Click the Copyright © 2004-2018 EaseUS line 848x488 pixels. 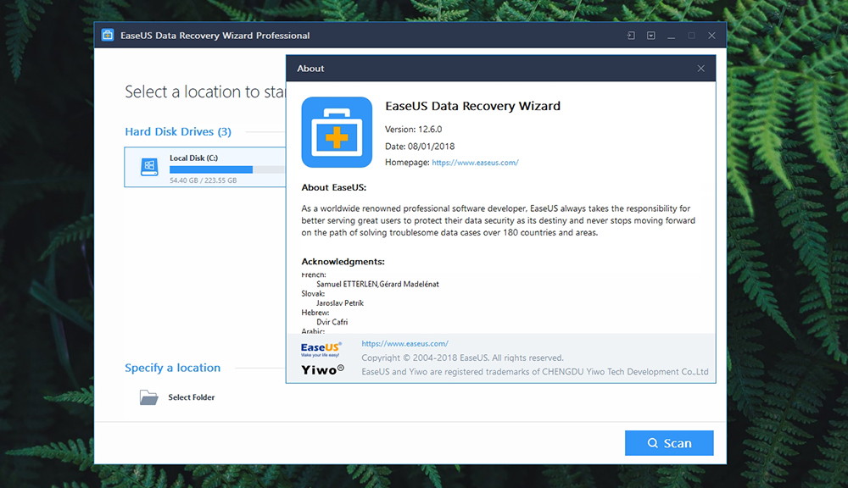point(462,358)
